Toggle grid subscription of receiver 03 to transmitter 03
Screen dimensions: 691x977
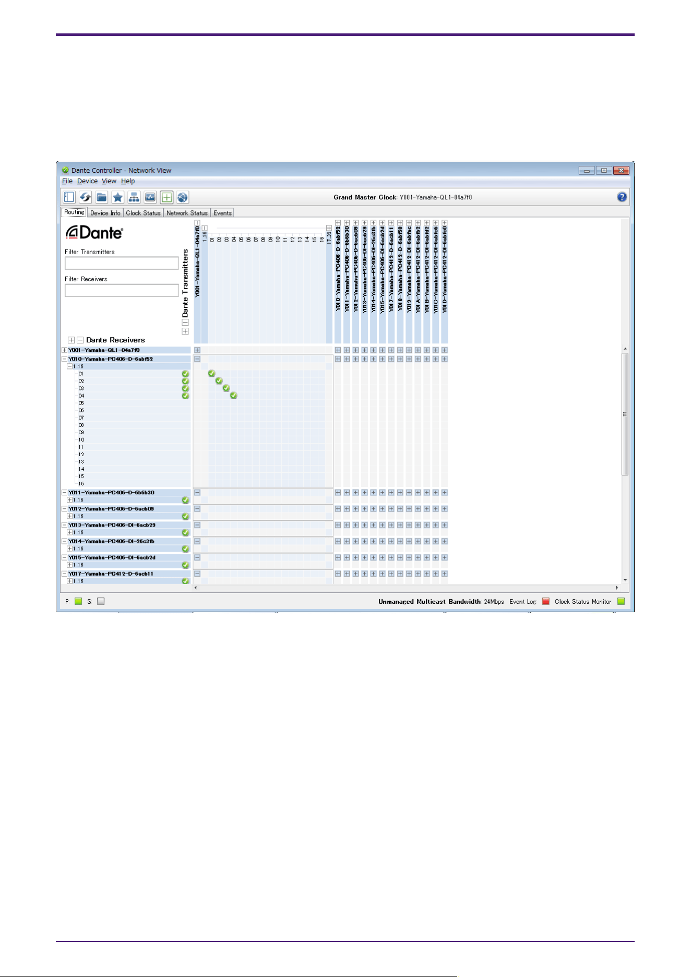point(226,388)
